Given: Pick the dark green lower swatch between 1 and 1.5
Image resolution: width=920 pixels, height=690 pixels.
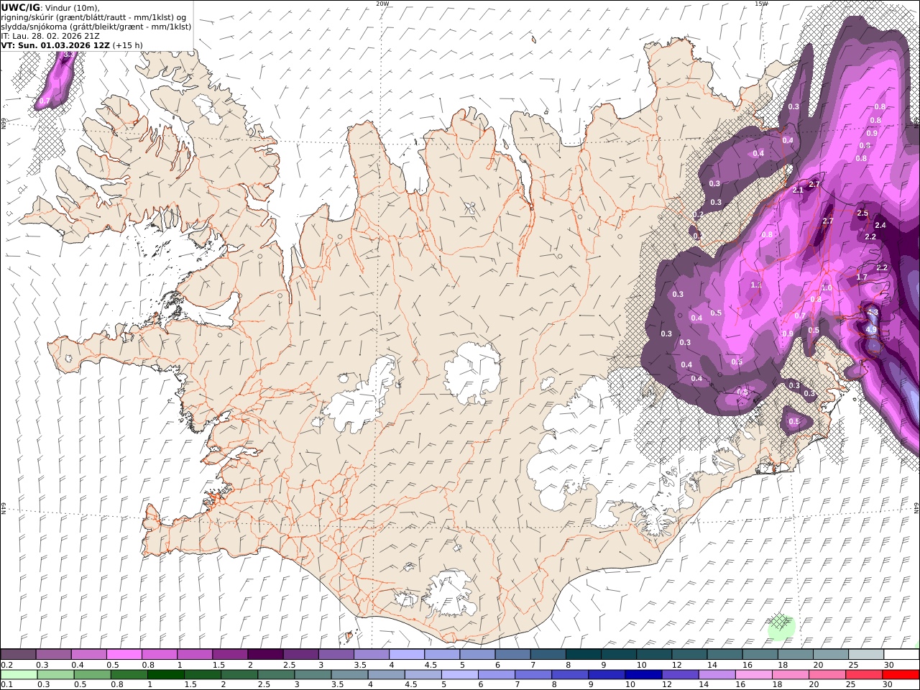Looking at the screenshot, I should click(166, 674).
